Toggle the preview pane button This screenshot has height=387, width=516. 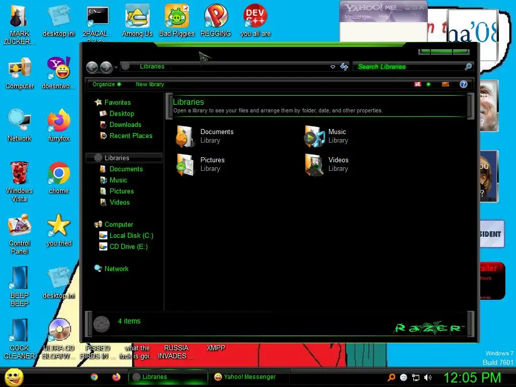(445, 84)
